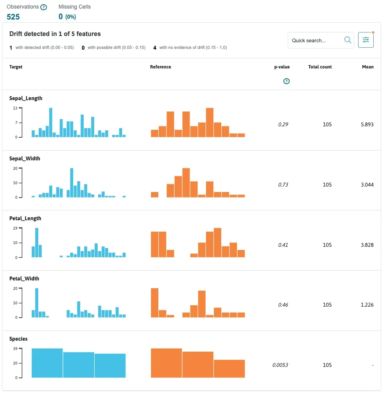387x397 pixels.
Task: Sort by the Mean column header
Action: point(367,67)
